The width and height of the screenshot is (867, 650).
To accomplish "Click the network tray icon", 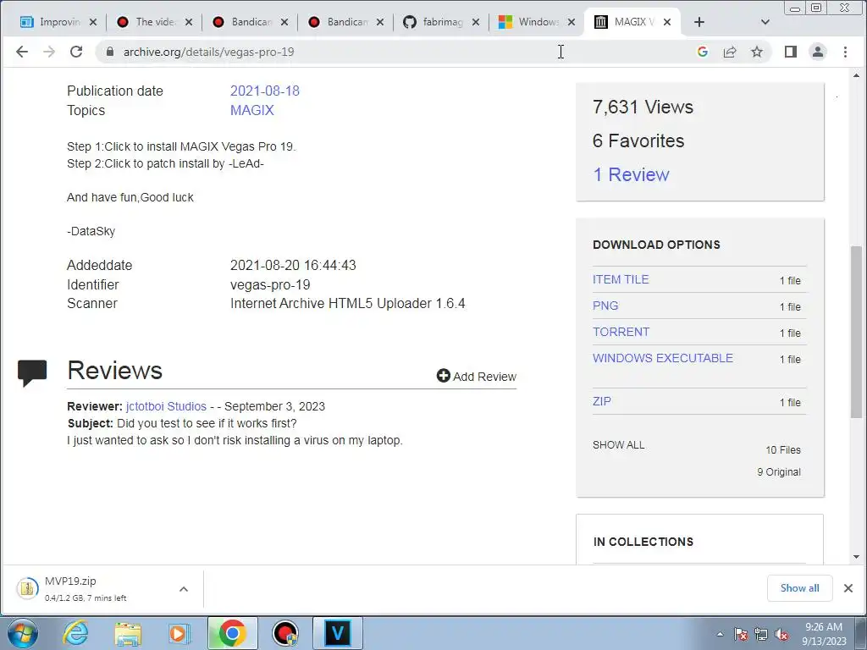I will pos(761,634).
